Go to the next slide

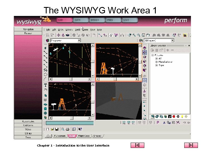(x=191, y=145)
